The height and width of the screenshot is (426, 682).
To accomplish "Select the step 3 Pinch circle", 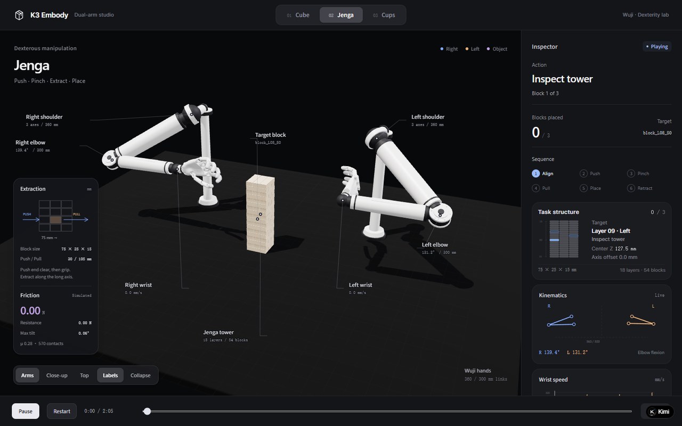I will (631, 174).
